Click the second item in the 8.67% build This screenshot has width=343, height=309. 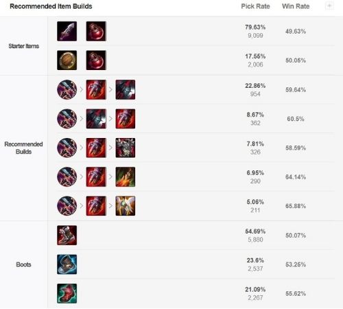96,119
